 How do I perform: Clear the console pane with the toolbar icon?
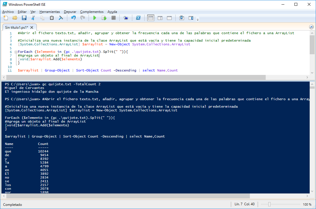click(x=61, y=18)
